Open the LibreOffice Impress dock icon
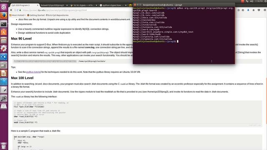 click(4, 73)
